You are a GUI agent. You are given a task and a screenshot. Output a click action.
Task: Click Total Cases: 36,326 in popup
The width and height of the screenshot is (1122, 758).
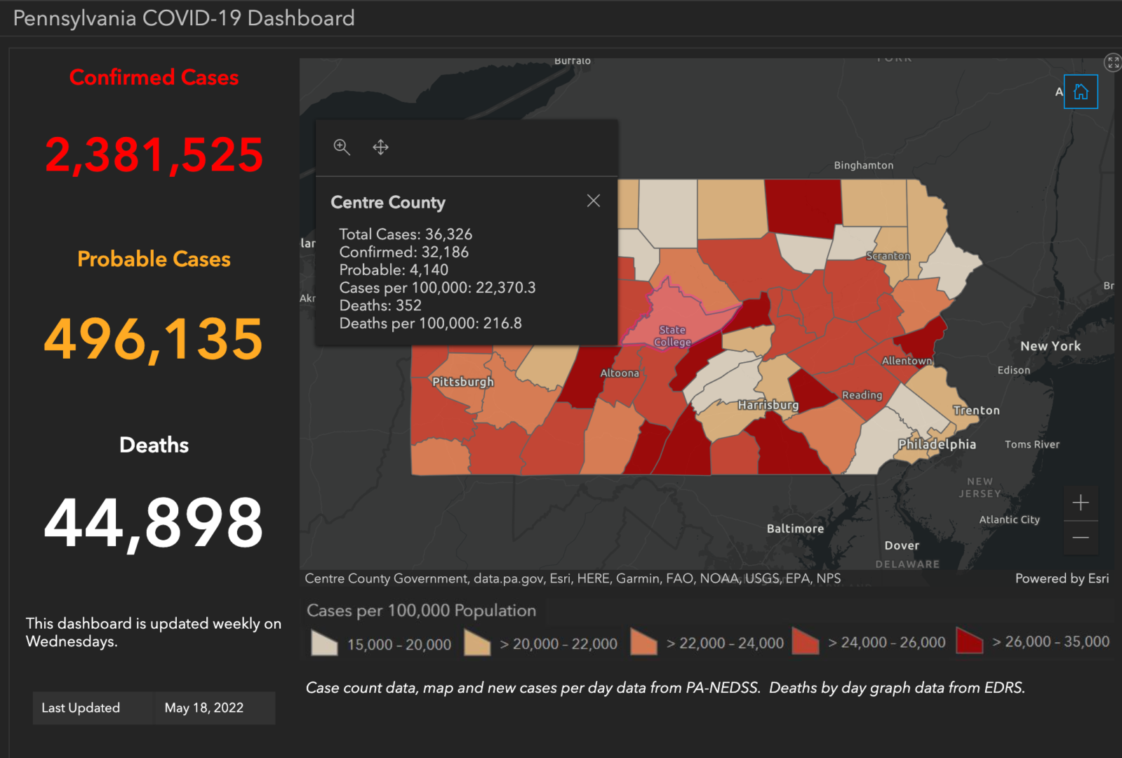(406, 234)
